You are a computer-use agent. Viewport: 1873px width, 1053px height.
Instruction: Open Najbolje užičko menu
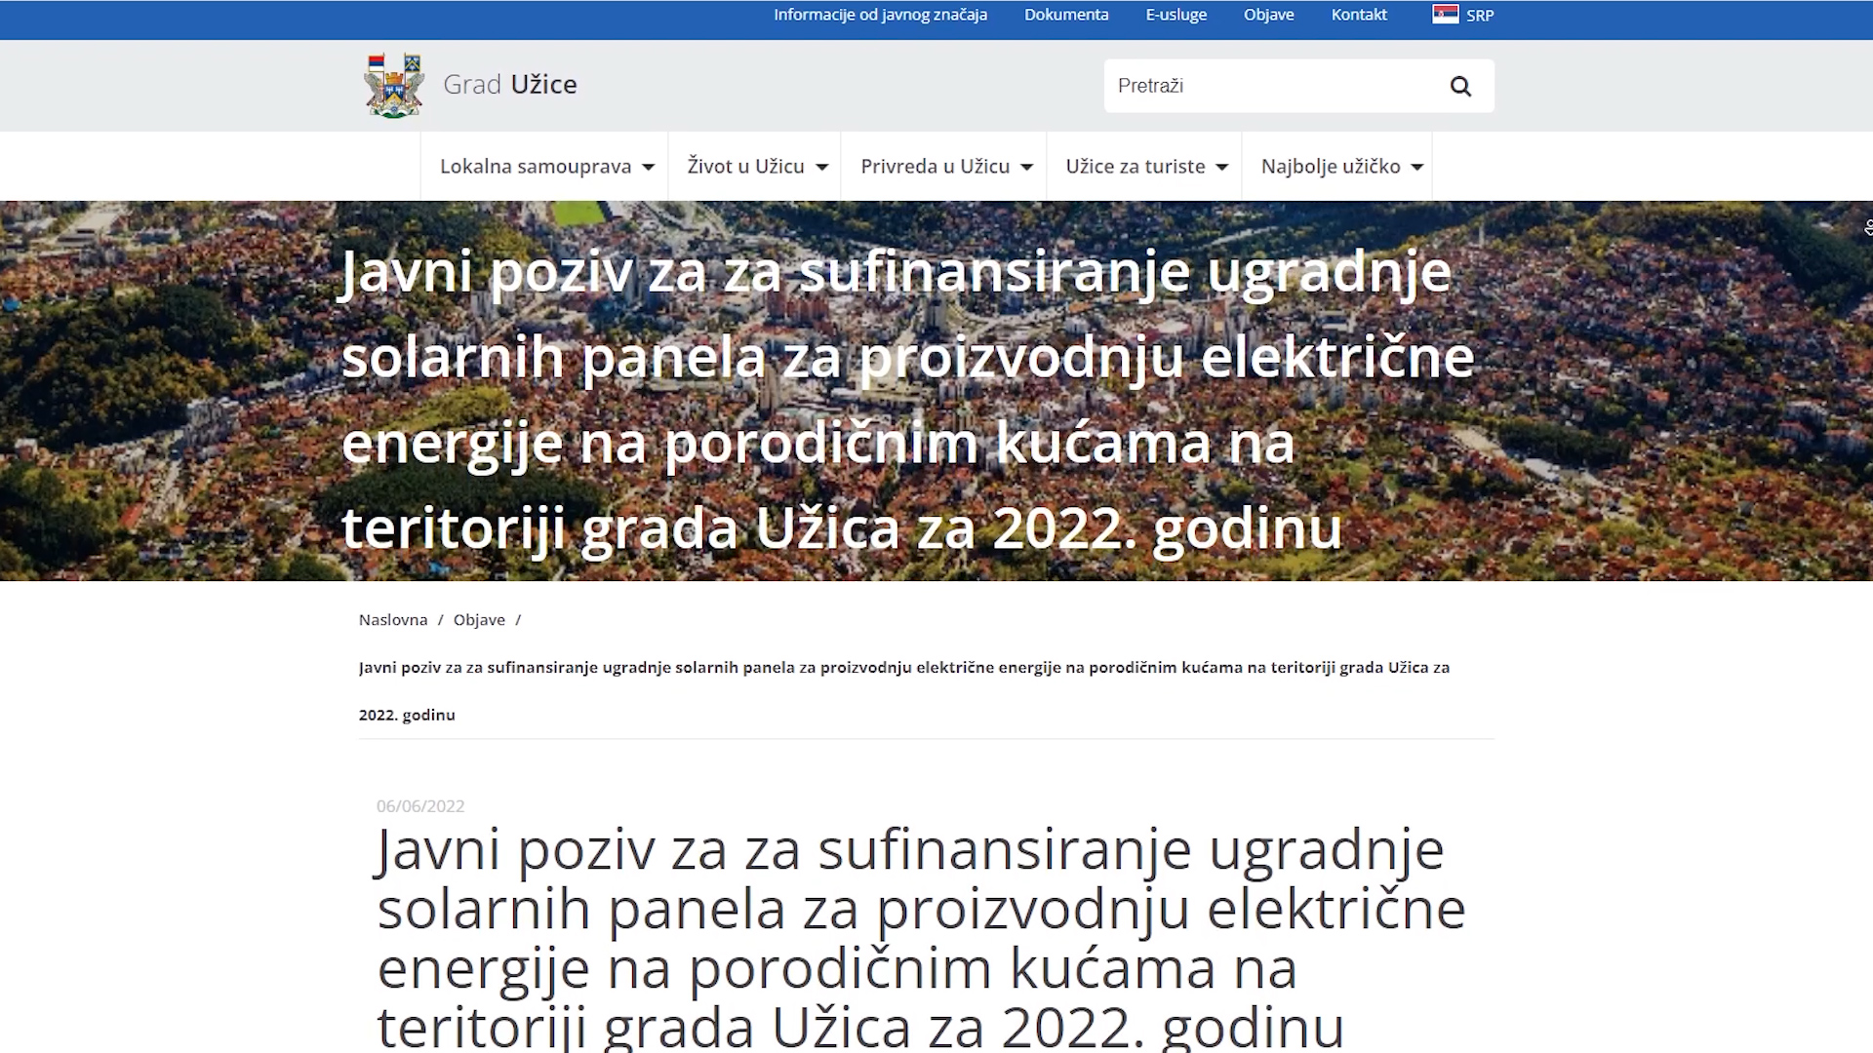[1331, 167]
